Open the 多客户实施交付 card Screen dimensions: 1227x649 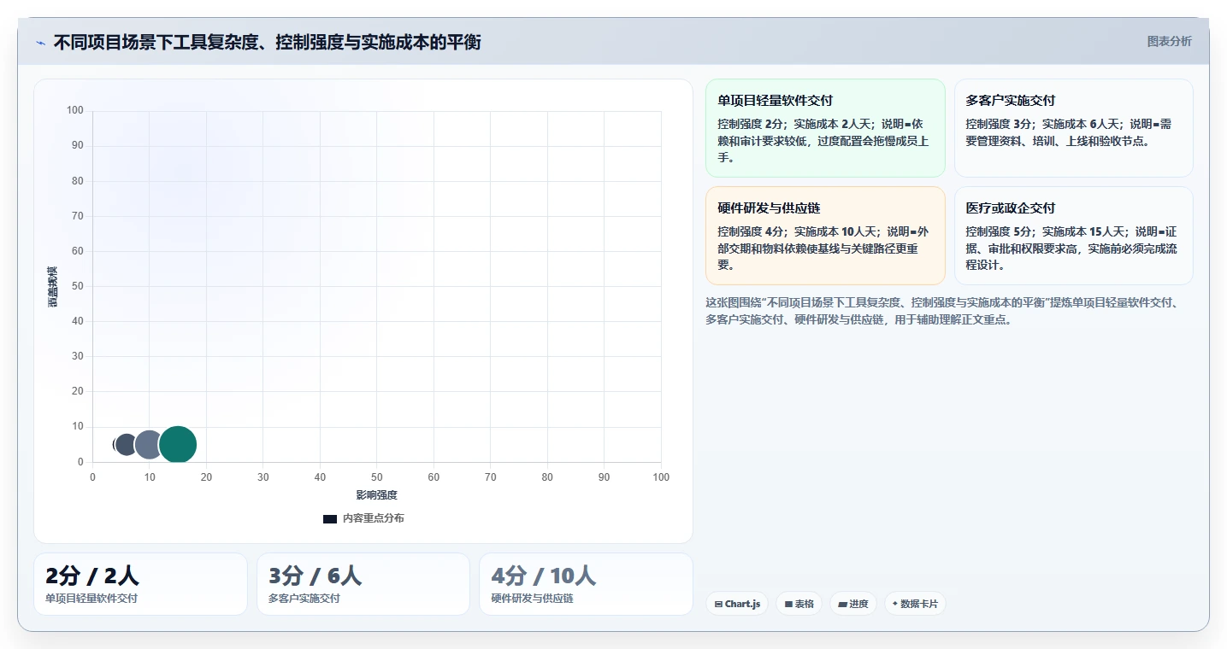point(1073,128)
